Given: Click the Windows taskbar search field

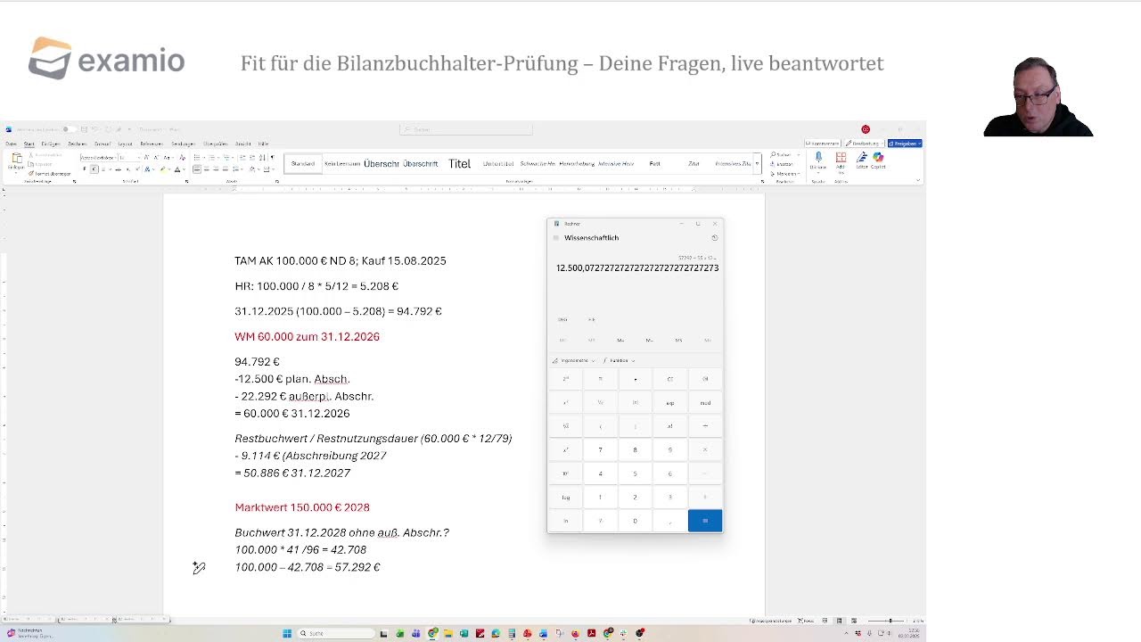Looking at the screenshot, I should pyautogui.click(x=337, y=633).
